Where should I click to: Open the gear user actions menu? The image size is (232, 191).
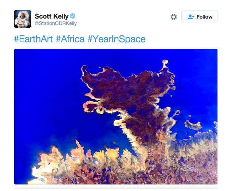[174, 17]
